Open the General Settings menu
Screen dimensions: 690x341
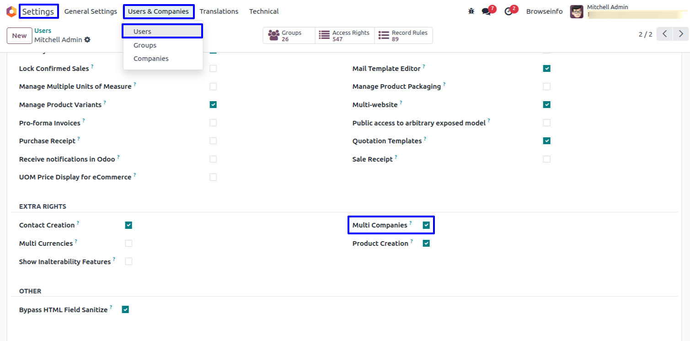pyautogui.click(x=91, y=11)
